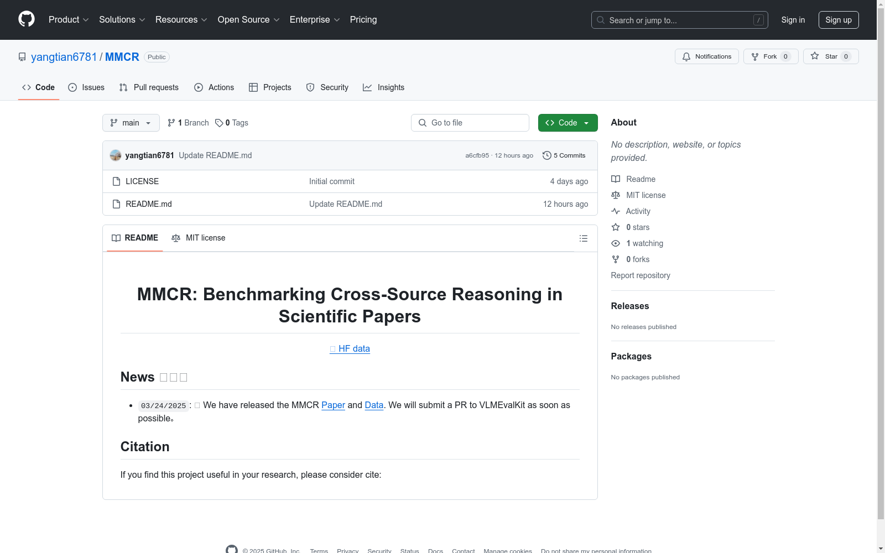This screenshot has height=553, width=885.
Task: Fork the MMCR repository
Action: click(x=771, y=56)
